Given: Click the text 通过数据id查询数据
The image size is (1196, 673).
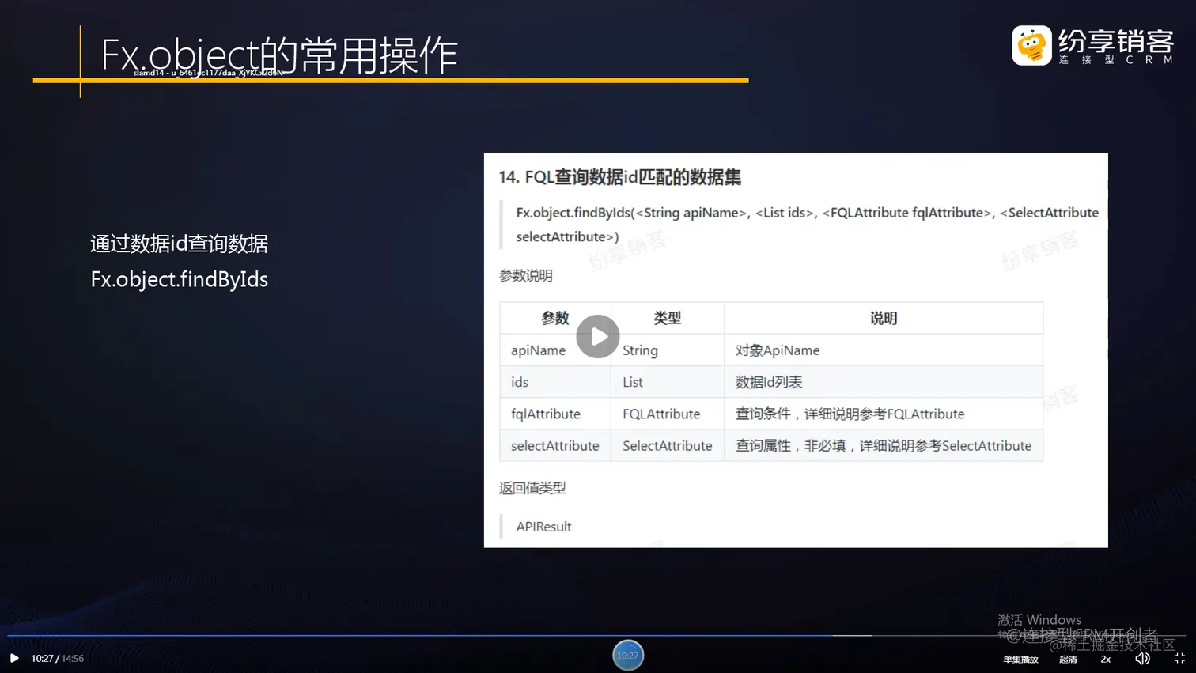Looking at the screenshot, I should point(180,244).
